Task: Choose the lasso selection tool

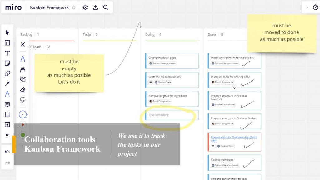Action: (x=22, y=100)
